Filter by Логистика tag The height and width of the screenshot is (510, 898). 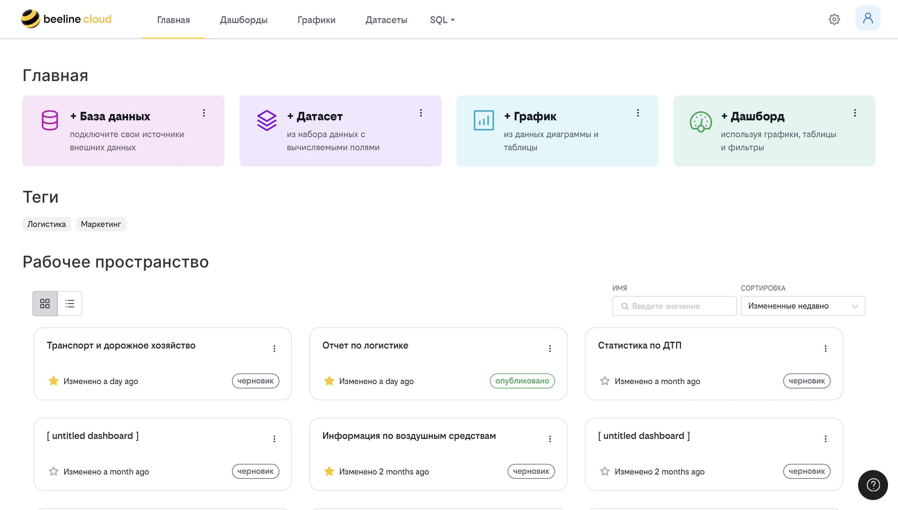pyautogui.click(x=46, y=224)
